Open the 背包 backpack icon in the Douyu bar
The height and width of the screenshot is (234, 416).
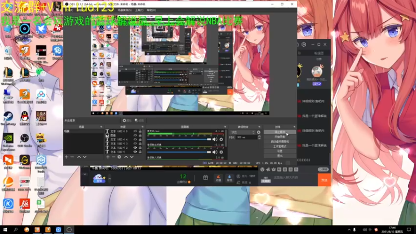tap(229, 178)
